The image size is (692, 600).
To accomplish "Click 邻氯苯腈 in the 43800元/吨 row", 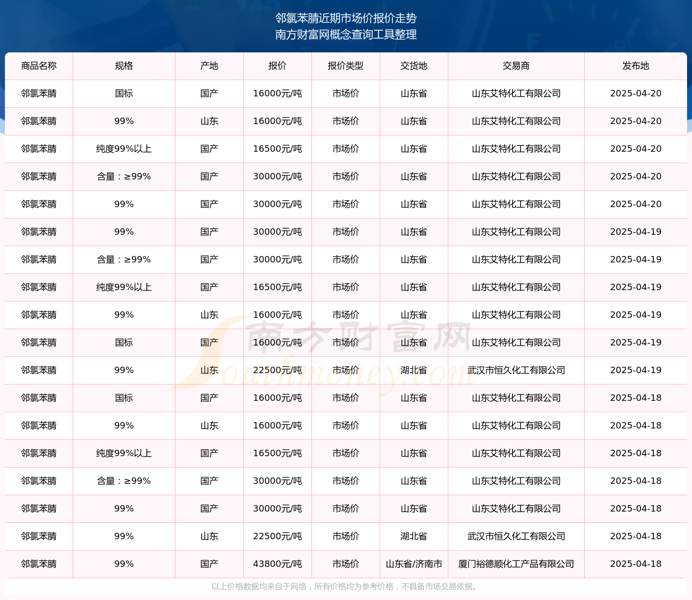I will pos(39,564).
